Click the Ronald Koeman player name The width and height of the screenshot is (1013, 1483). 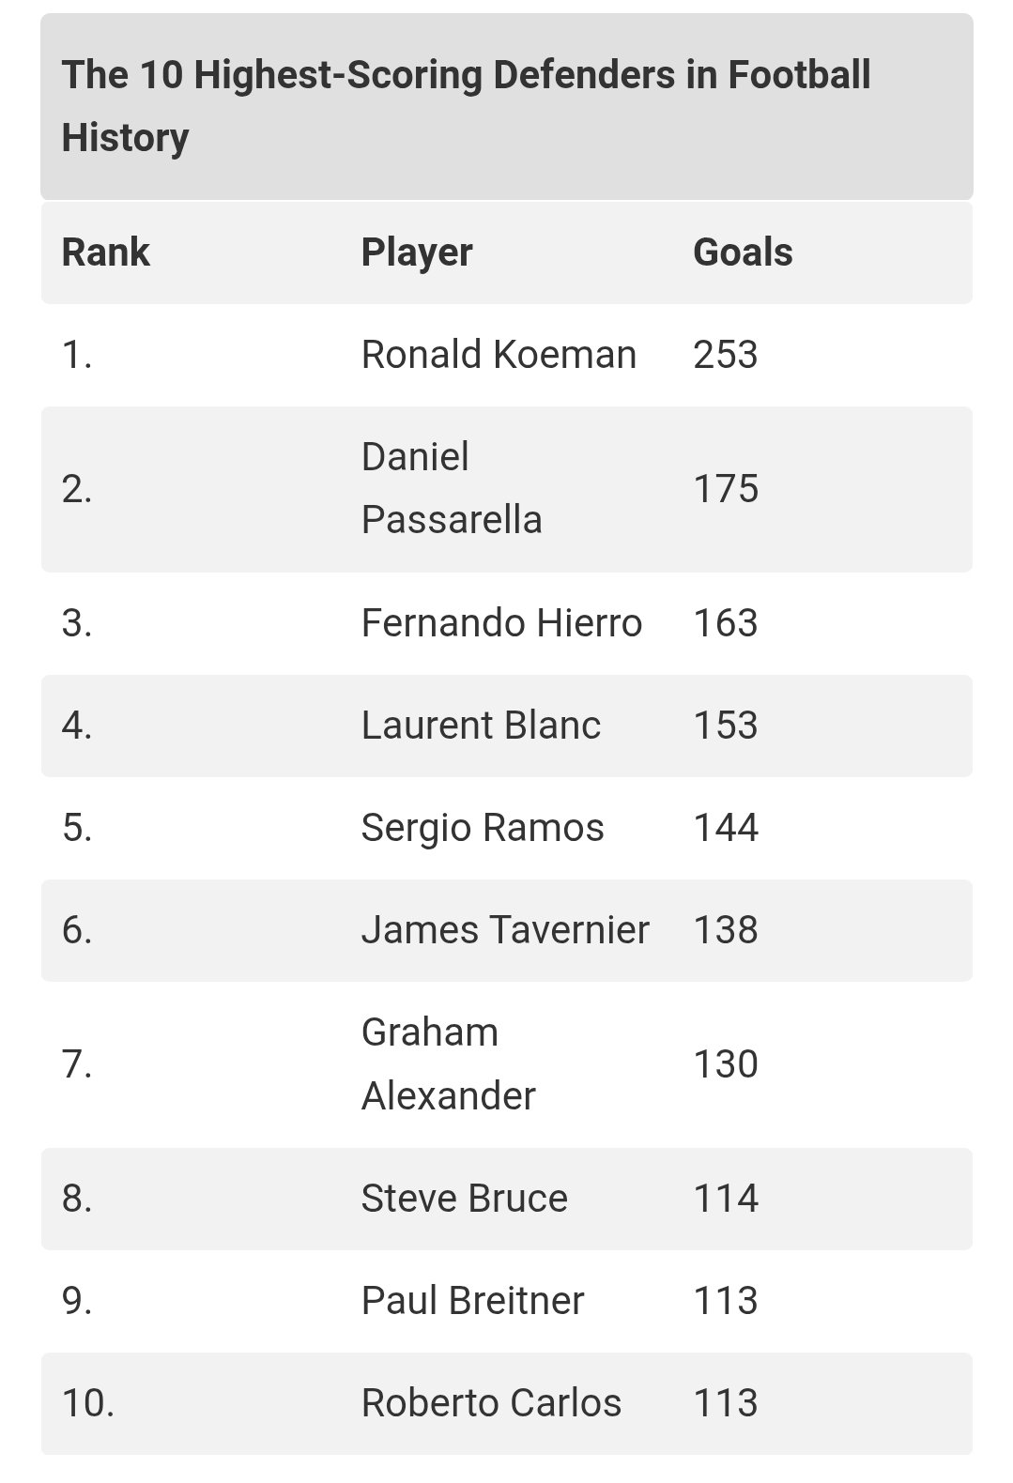[x=499, y=355]
